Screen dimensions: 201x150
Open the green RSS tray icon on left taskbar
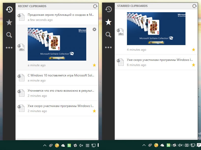tap(69, 145)
